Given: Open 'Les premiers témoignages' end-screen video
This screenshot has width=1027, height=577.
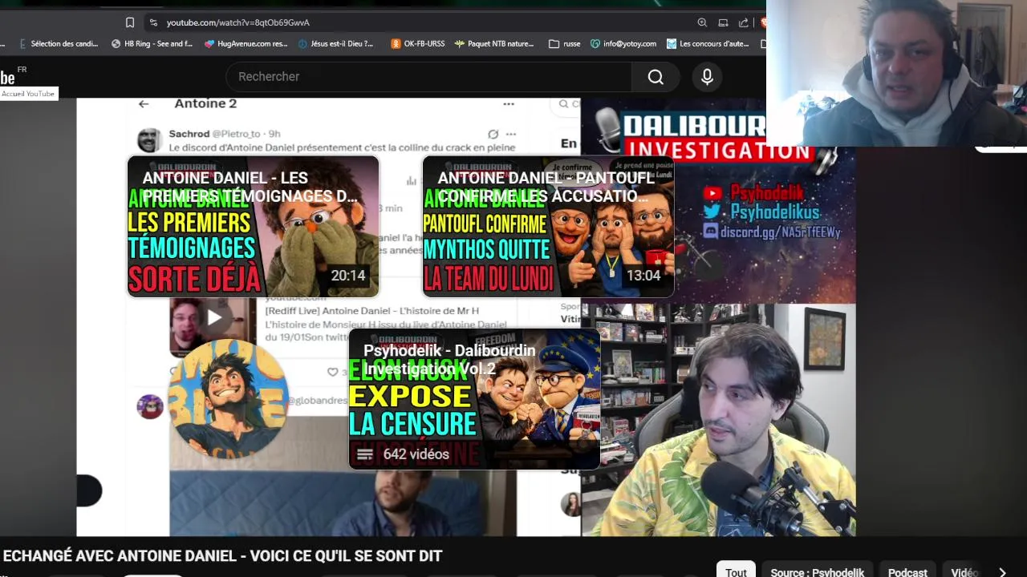Looking at the screenshot, I should [253, 227].
